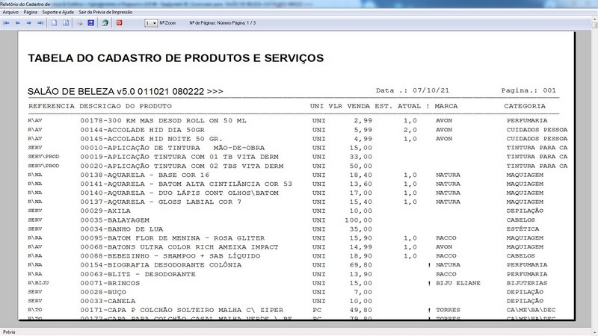
Task: Click row 00019-APLICAÇÃO TINTURA COM 01 TB
Action: click(x=298, y=157)
